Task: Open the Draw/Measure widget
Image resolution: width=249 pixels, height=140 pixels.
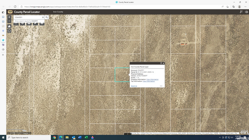Action: point(35,24)
